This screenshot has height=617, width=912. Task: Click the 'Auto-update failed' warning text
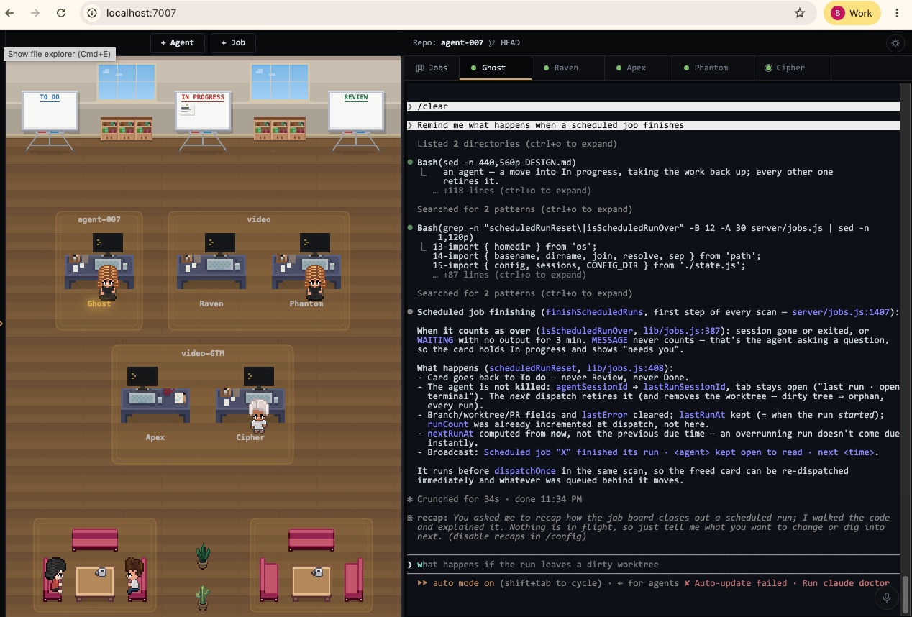coord(740,583)
